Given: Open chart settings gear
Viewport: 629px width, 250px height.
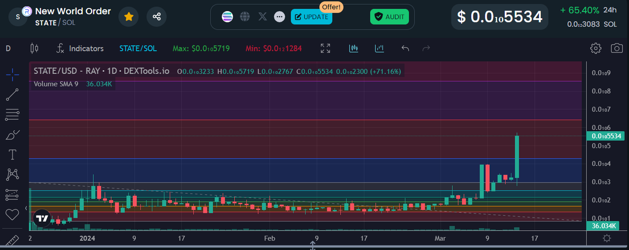Looking at the screenshot, I should (595, 49).
